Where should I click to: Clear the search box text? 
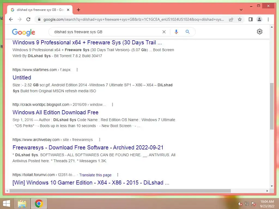[164, 32]
